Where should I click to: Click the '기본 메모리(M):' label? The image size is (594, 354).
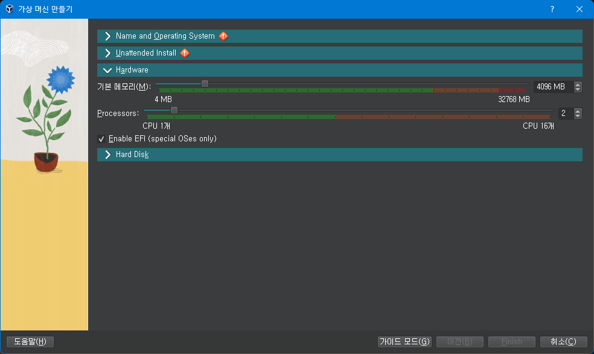click(x=124, y=87)
